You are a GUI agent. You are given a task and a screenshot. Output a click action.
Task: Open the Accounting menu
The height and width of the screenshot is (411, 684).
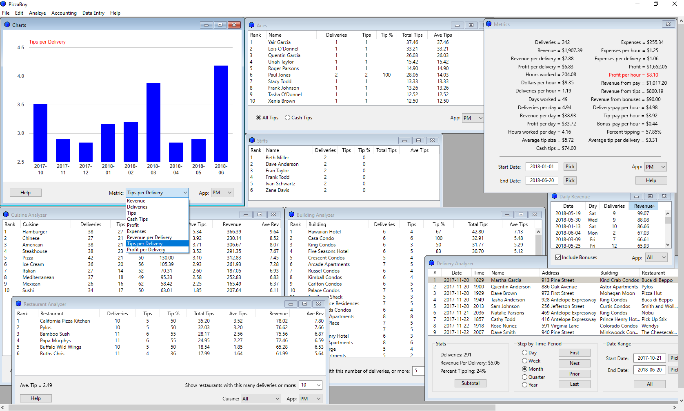click(x=64, y=13)
